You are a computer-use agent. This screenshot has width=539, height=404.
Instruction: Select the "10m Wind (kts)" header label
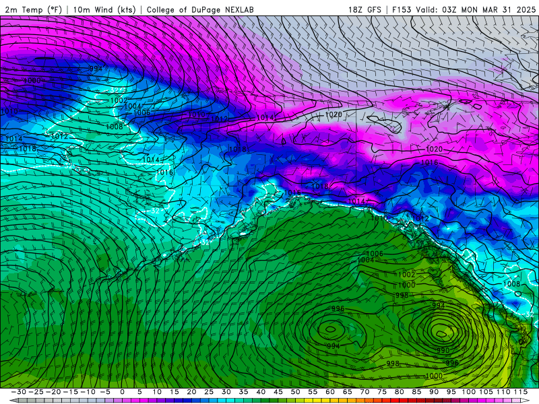(104, 9)
